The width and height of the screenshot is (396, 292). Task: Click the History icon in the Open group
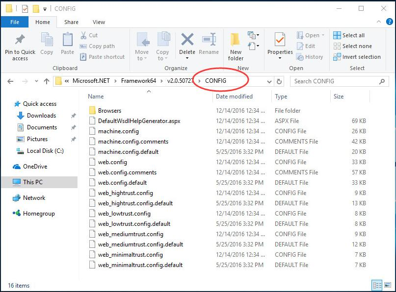coord(310,57)
